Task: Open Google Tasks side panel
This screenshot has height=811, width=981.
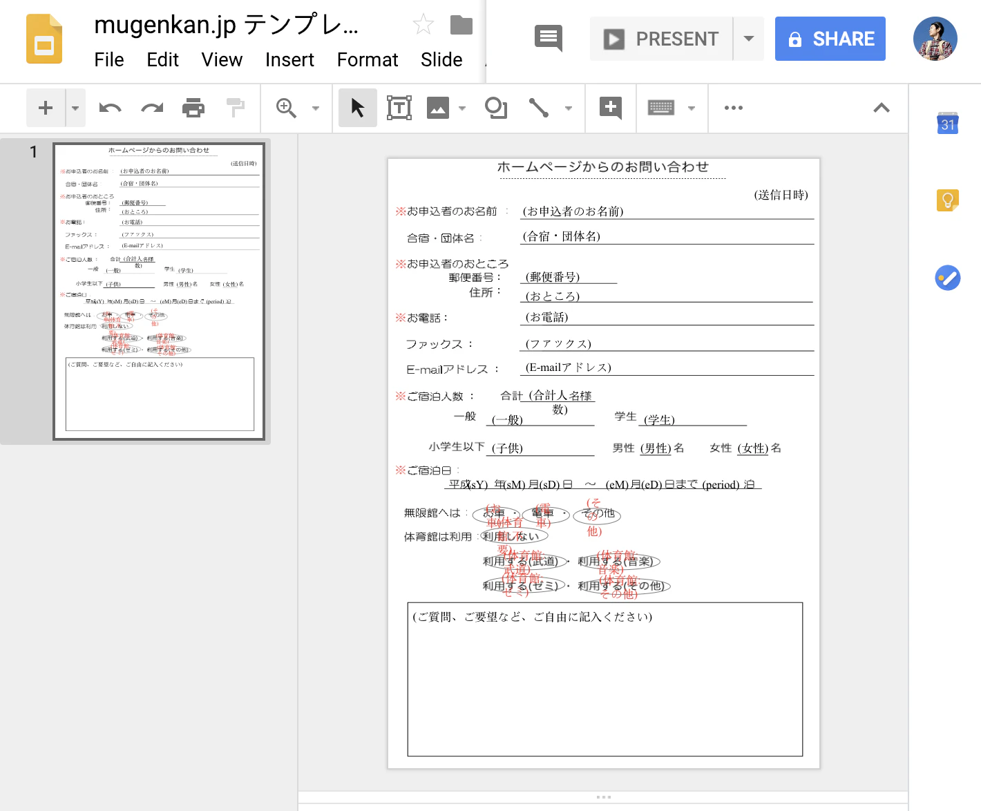Action: [948, 278]
